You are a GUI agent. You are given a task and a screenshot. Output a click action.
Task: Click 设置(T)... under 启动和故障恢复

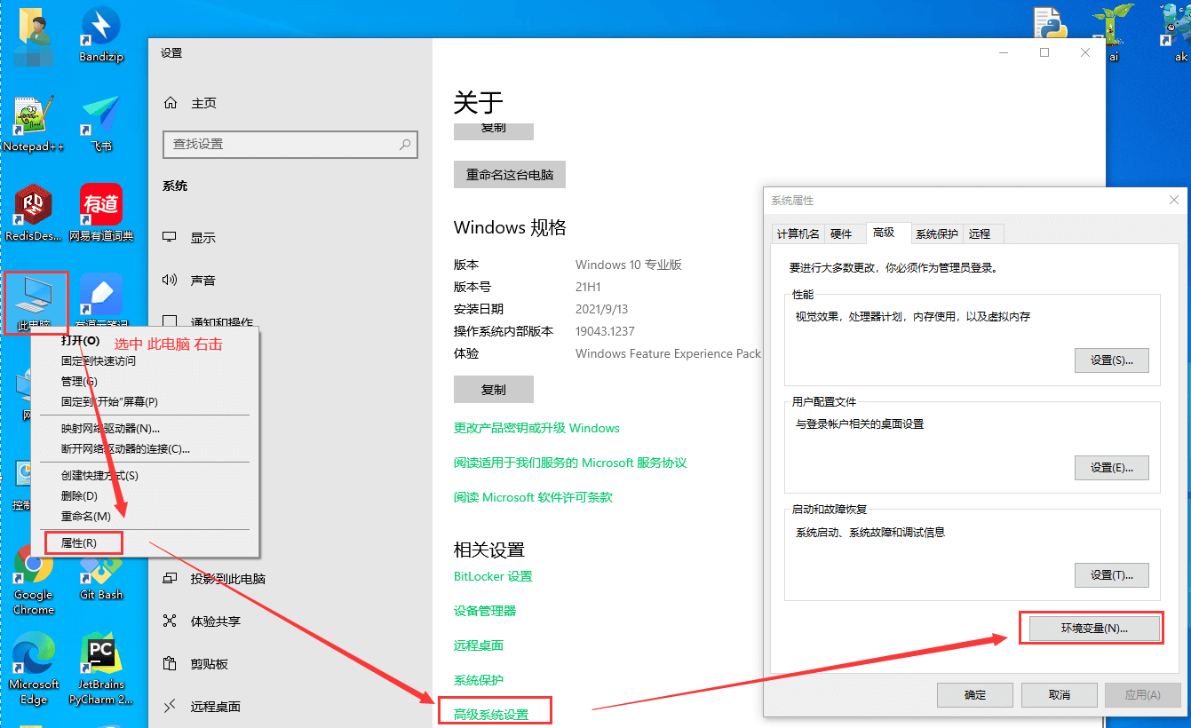pos(1112,575)
